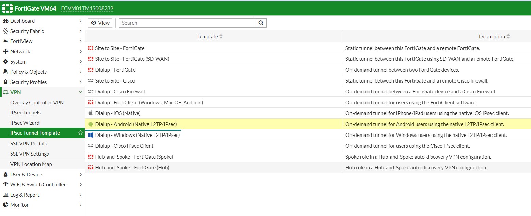This screenshot has height=216, width=531.
Task: Expand the FortiView chevron
Action: click(81, 41)
